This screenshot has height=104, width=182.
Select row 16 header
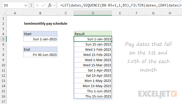tap(3, 96)
